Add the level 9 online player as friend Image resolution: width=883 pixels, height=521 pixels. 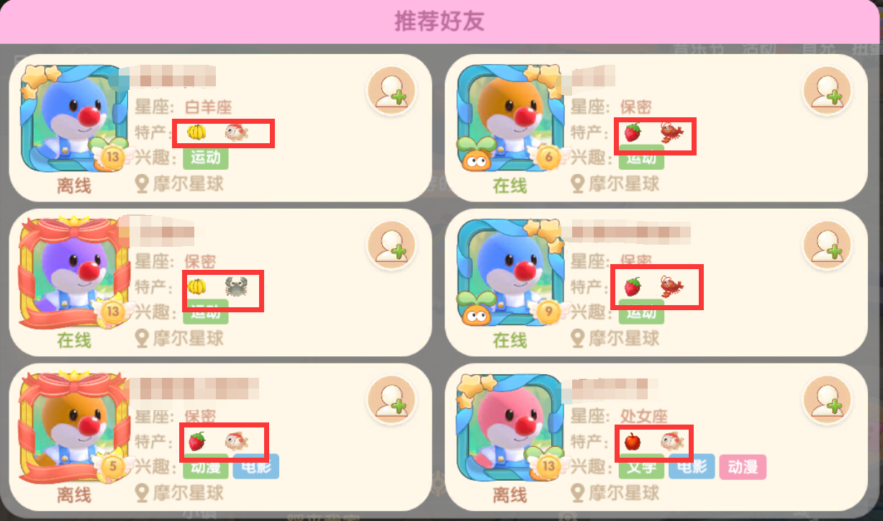828,245
